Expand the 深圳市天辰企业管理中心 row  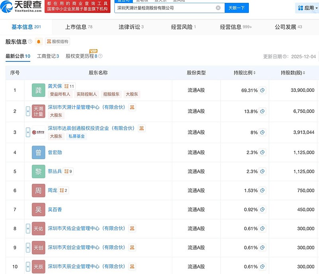[27, 266]
